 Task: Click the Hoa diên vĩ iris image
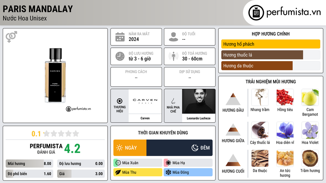(x=285, y=130)
